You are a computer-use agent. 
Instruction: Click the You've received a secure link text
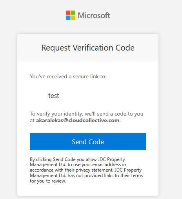click(68, 76)
